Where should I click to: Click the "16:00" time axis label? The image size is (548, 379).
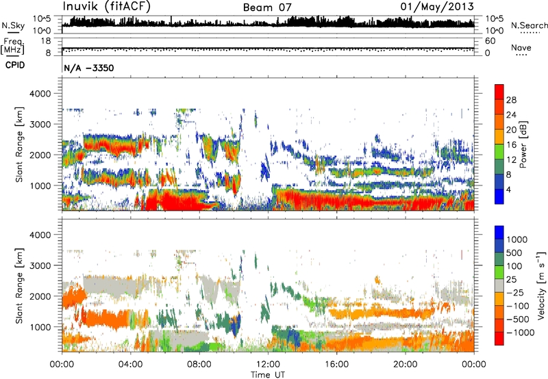336,365
